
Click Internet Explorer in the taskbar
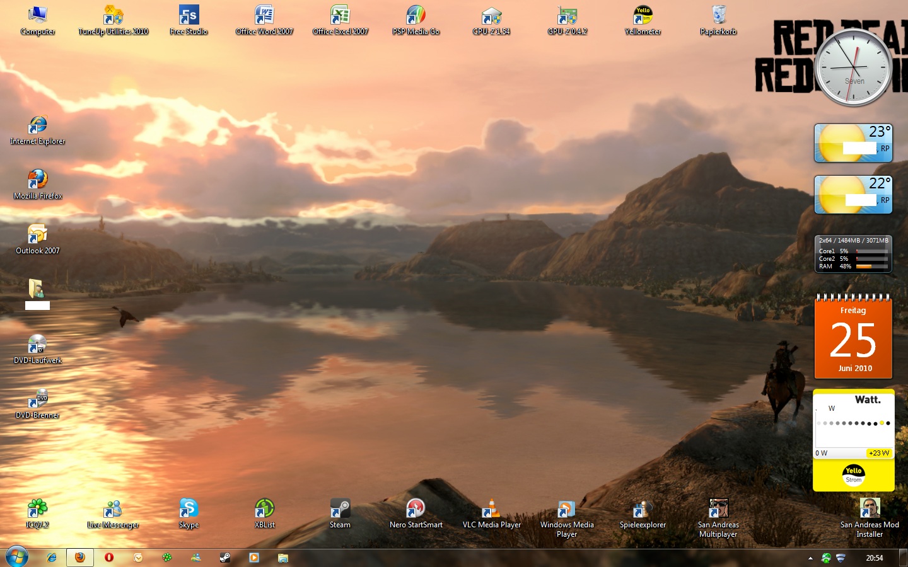51,558
